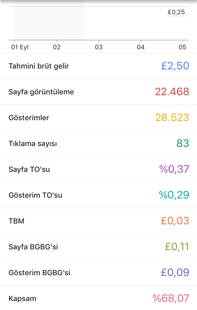Click the 03 date marker on chart axis

(x=99, y=47)
